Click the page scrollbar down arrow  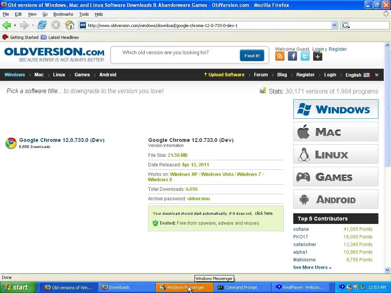click(x=387, y=270)
